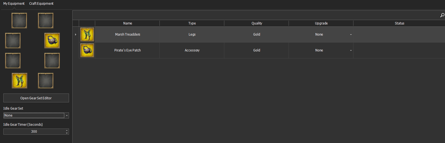Click the equipped eye patch accessory slot
Screen dimensions: 445x143
point(52,41)
